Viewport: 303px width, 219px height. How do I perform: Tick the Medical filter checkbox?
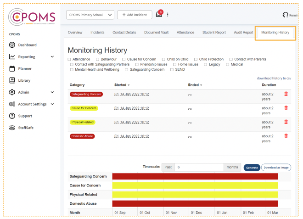click(227, 64)
